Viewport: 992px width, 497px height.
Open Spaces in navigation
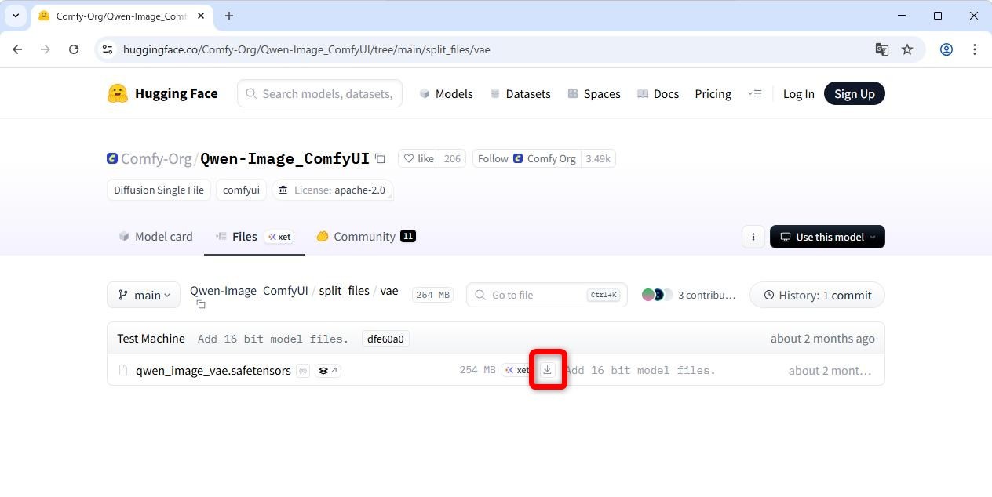[x=594, y=93]
